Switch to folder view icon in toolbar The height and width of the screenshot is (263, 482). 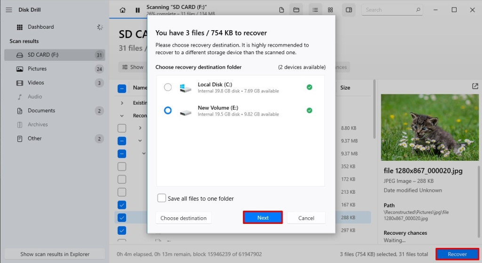click(x=296, y=10)
